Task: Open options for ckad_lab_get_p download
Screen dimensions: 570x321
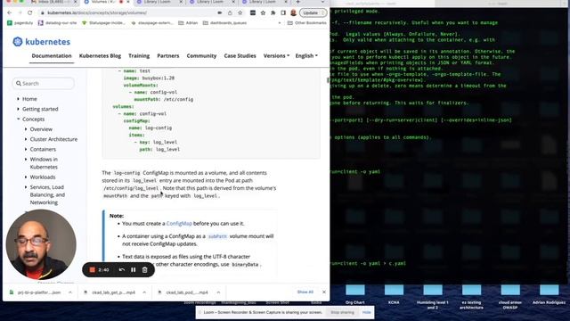Action: 144,292
